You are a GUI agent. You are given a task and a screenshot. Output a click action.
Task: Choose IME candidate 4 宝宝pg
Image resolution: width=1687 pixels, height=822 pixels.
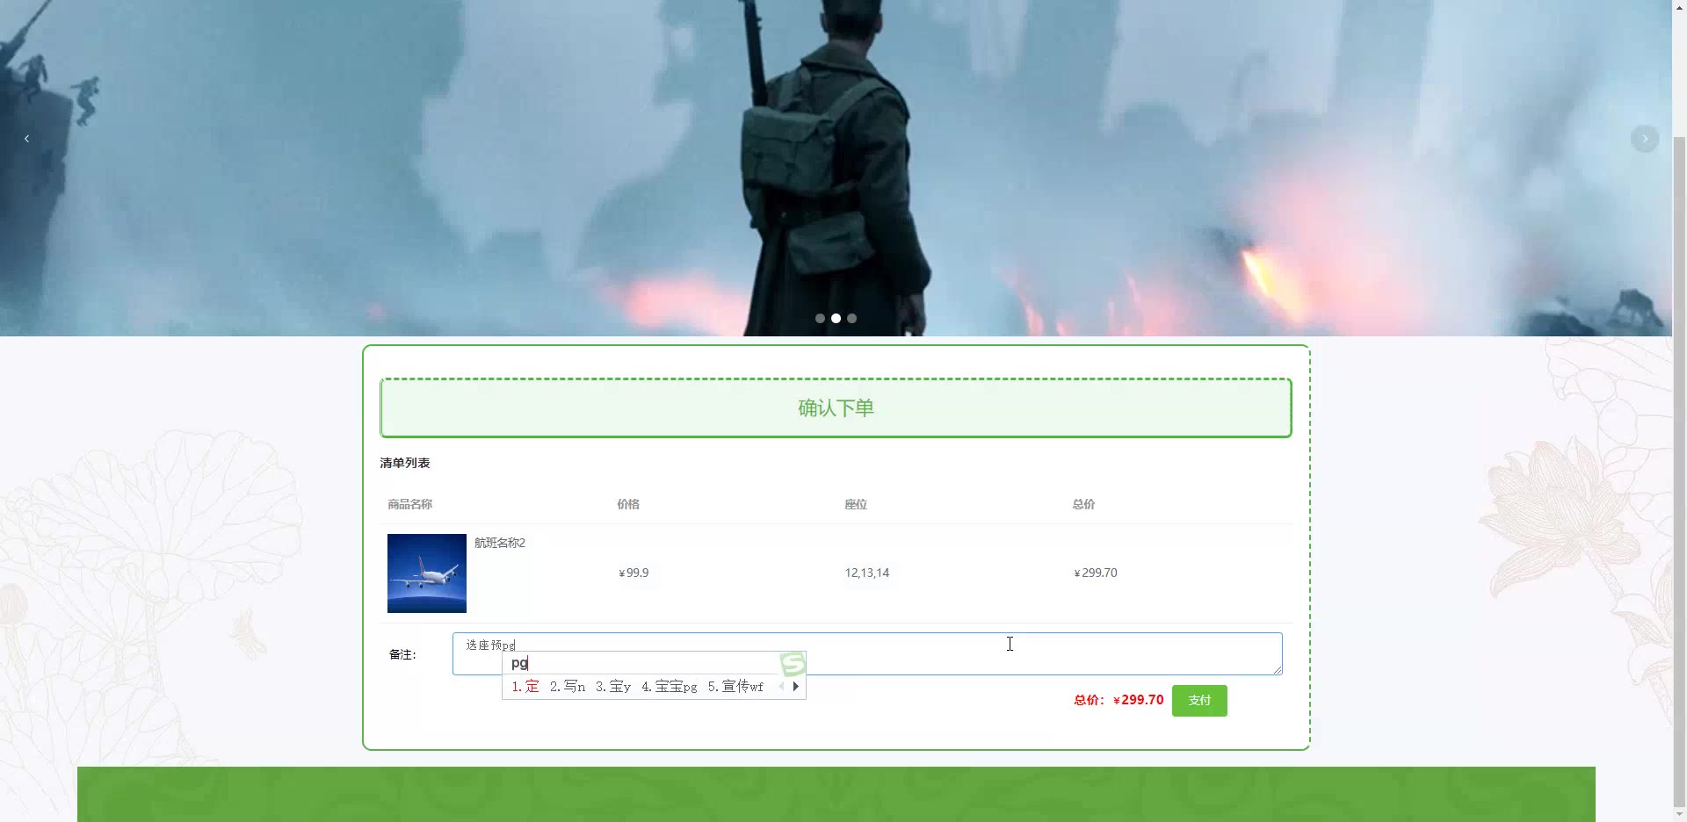[x=670, y=687]
